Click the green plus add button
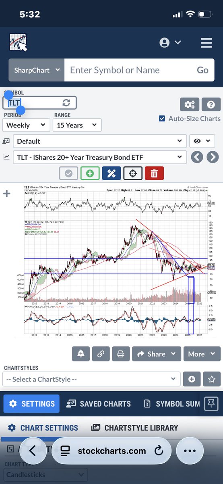Viewport: 223px width, 484px height. point(90,173)
